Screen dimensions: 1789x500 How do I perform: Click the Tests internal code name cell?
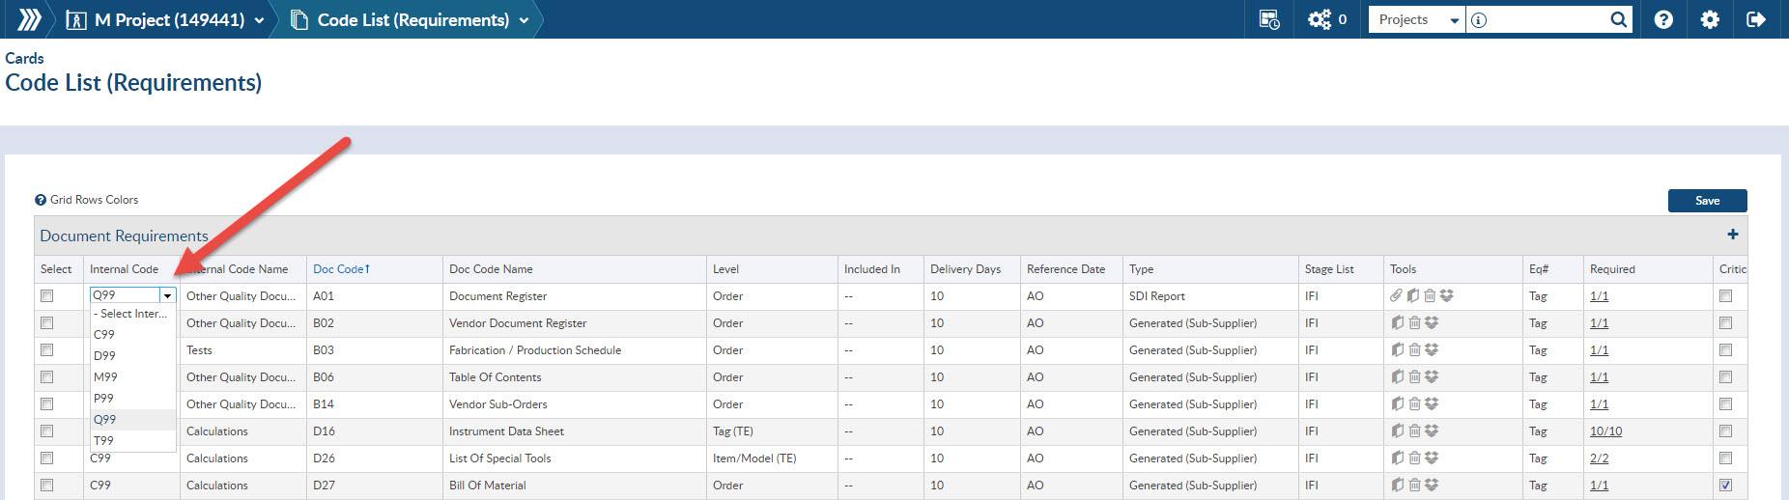coord(199,350)
